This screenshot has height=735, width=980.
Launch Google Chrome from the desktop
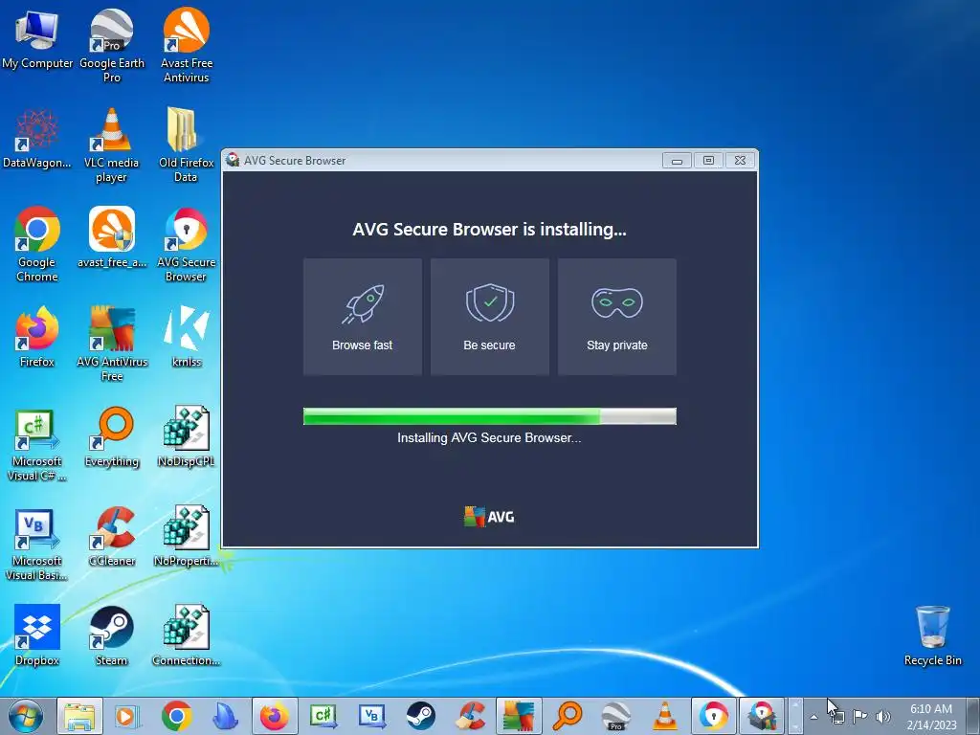point(37,244)
